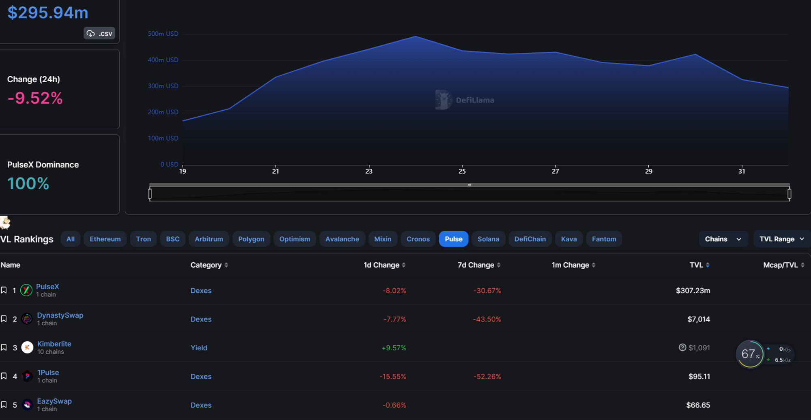Image resolution: width=811 pixels, height=420 pixels.
Task: Click the 1Pulse logo icon
Action: click(x=27, y=376)
